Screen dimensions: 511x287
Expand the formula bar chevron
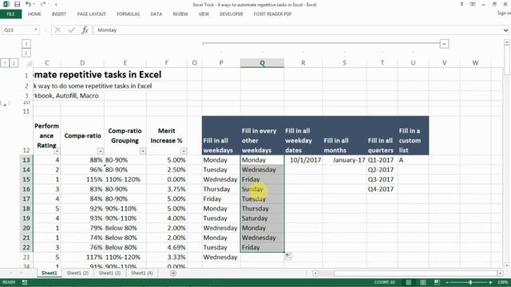tap(505, 30)
